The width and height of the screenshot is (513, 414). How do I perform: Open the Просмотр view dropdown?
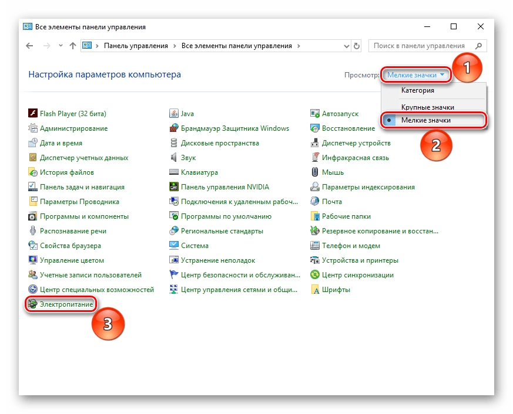point(416,75)
